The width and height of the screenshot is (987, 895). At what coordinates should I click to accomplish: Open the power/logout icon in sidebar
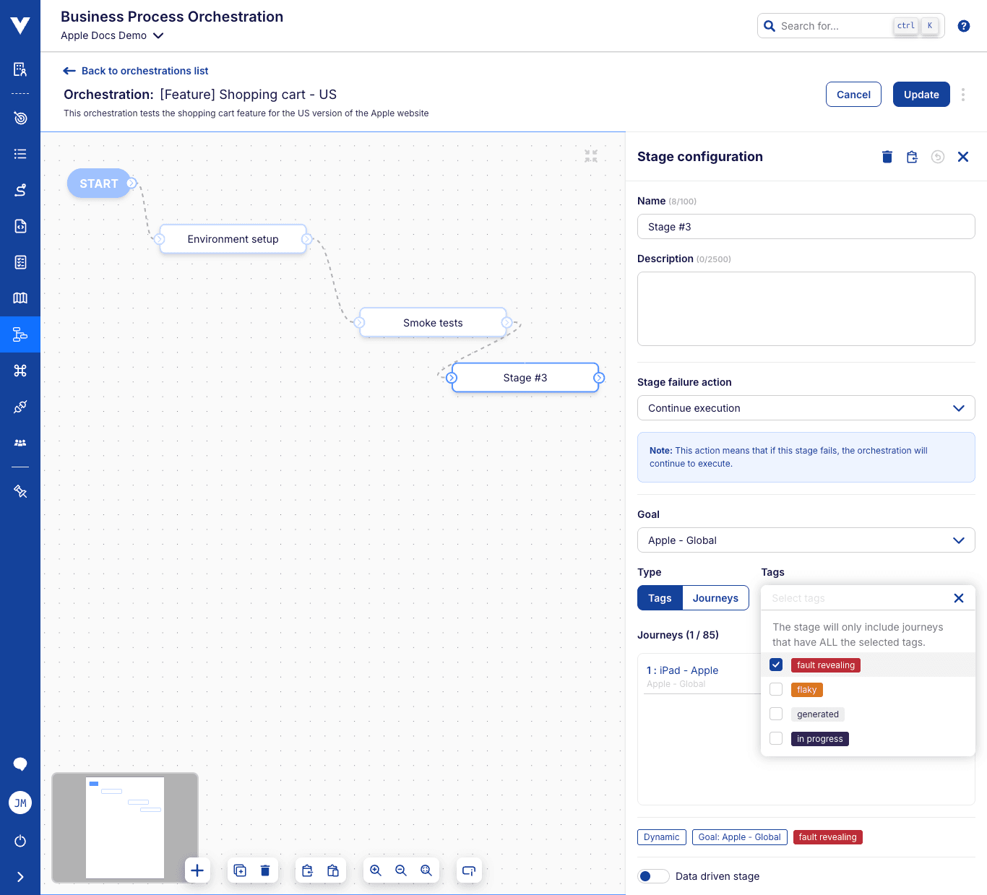coord(20,841)
